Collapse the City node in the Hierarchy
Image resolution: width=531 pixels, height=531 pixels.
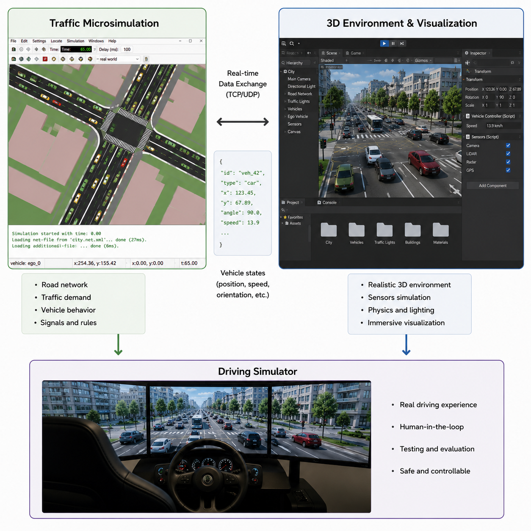(281, 72)
